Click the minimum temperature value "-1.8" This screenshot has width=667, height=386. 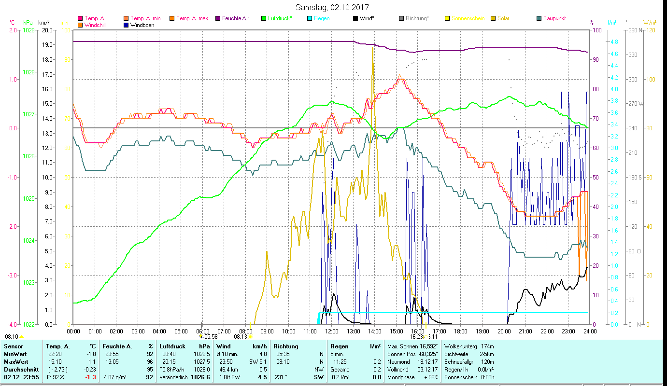91,354
